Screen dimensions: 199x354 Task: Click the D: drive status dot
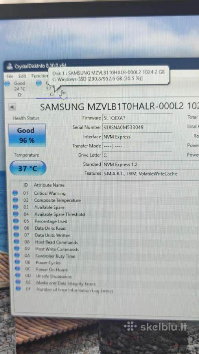[x=7, y=84]
